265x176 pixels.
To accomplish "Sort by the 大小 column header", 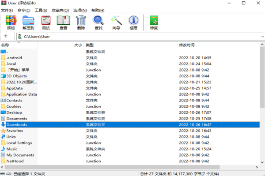I will pyautogui.click(x=61, y=45).
